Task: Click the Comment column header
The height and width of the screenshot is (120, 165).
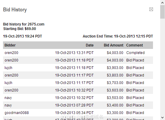Action: [x=134, y=45]
